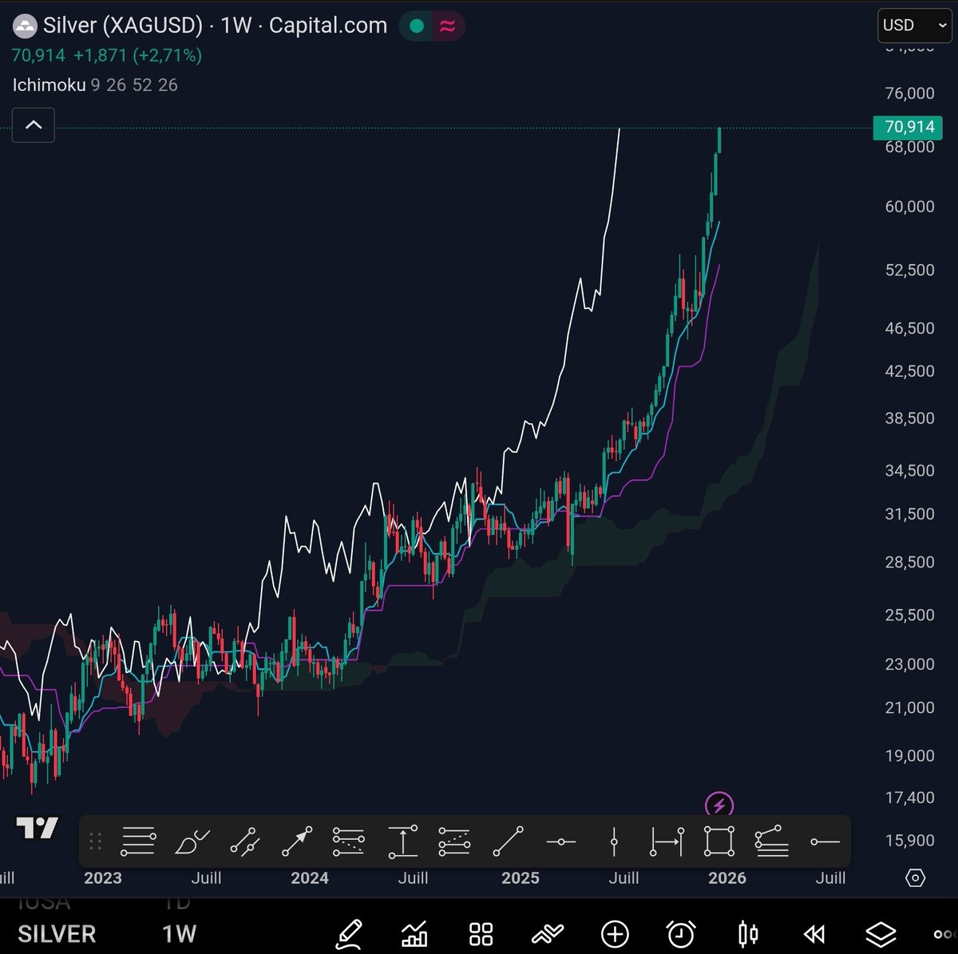This screenshot has height=954, width=958.
Task: Open the Ichimoku 9 26 52 26 legend
Action: [x=95, y=85]
